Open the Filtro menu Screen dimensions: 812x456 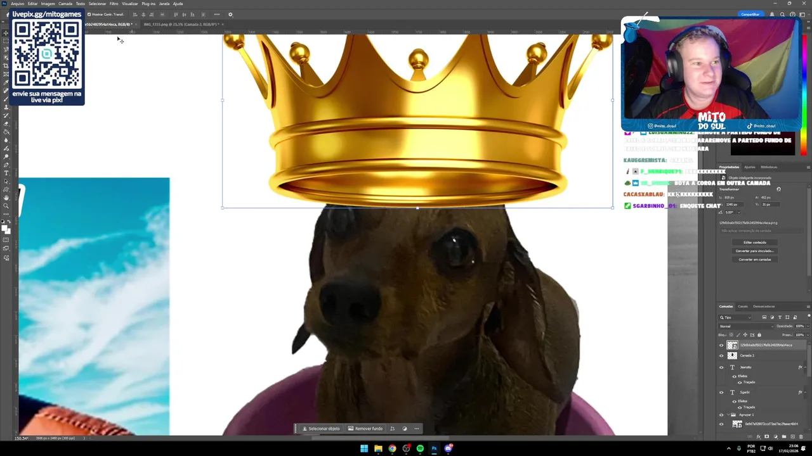coord(114,4)
